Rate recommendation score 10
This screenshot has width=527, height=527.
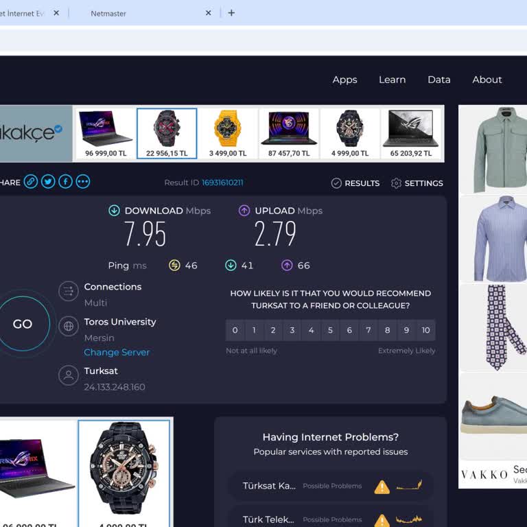(426, 330)
